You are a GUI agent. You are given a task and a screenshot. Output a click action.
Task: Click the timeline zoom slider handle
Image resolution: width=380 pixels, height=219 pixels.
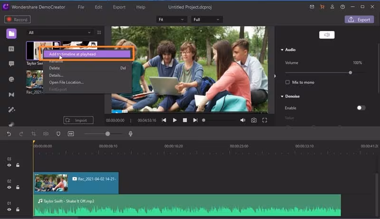pos(108,134)
